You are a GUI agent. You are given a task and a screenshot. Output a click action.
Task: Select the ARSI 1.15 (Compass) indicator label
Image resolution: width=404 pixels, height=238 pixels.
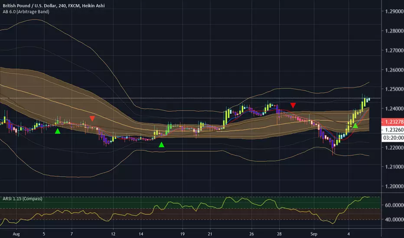(x=23, y=199)
